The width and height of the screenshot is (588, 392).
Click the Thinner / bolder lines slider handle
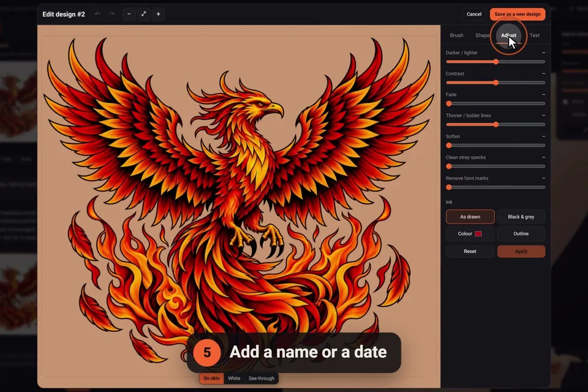[x=496, y=124]
